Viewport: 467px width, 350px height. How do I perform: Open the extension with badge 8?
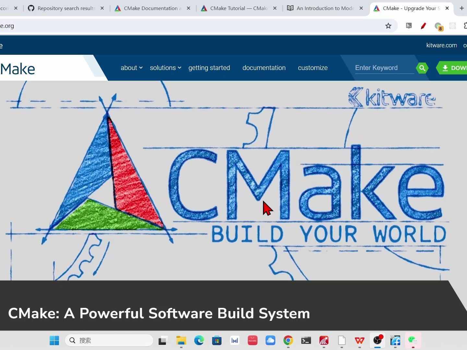[438, 26]
